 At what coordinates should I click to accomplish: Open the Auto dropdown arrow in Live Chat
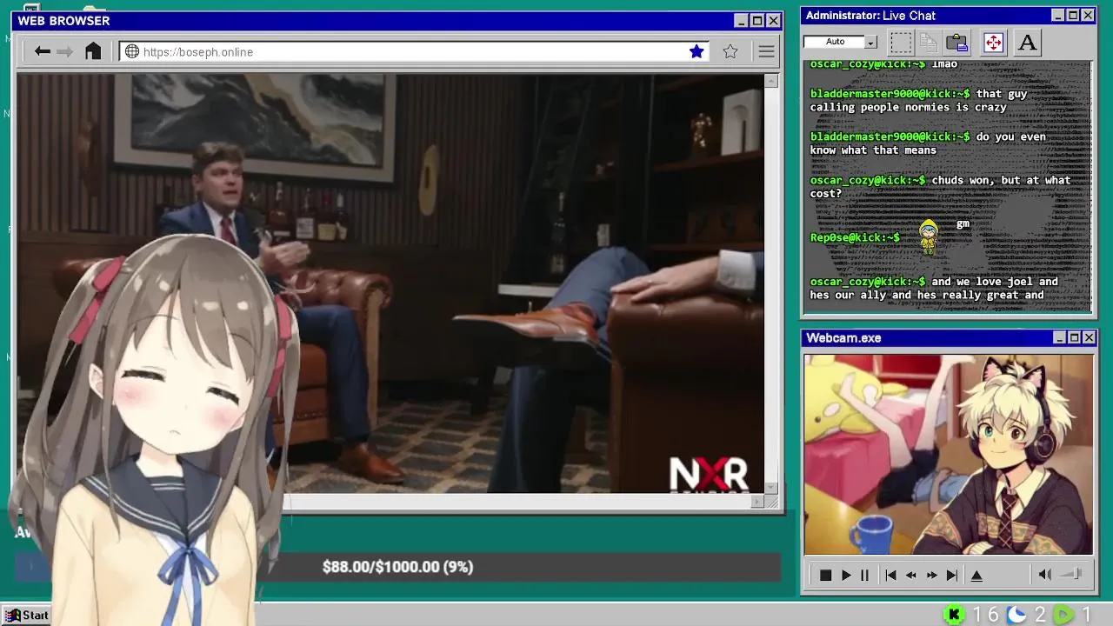coord(870,42)
